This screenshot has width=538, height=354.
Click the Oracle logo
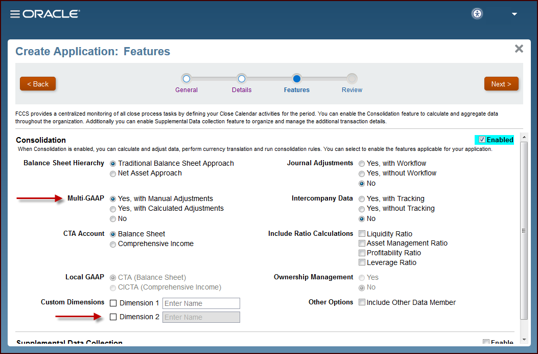(52, 14)
